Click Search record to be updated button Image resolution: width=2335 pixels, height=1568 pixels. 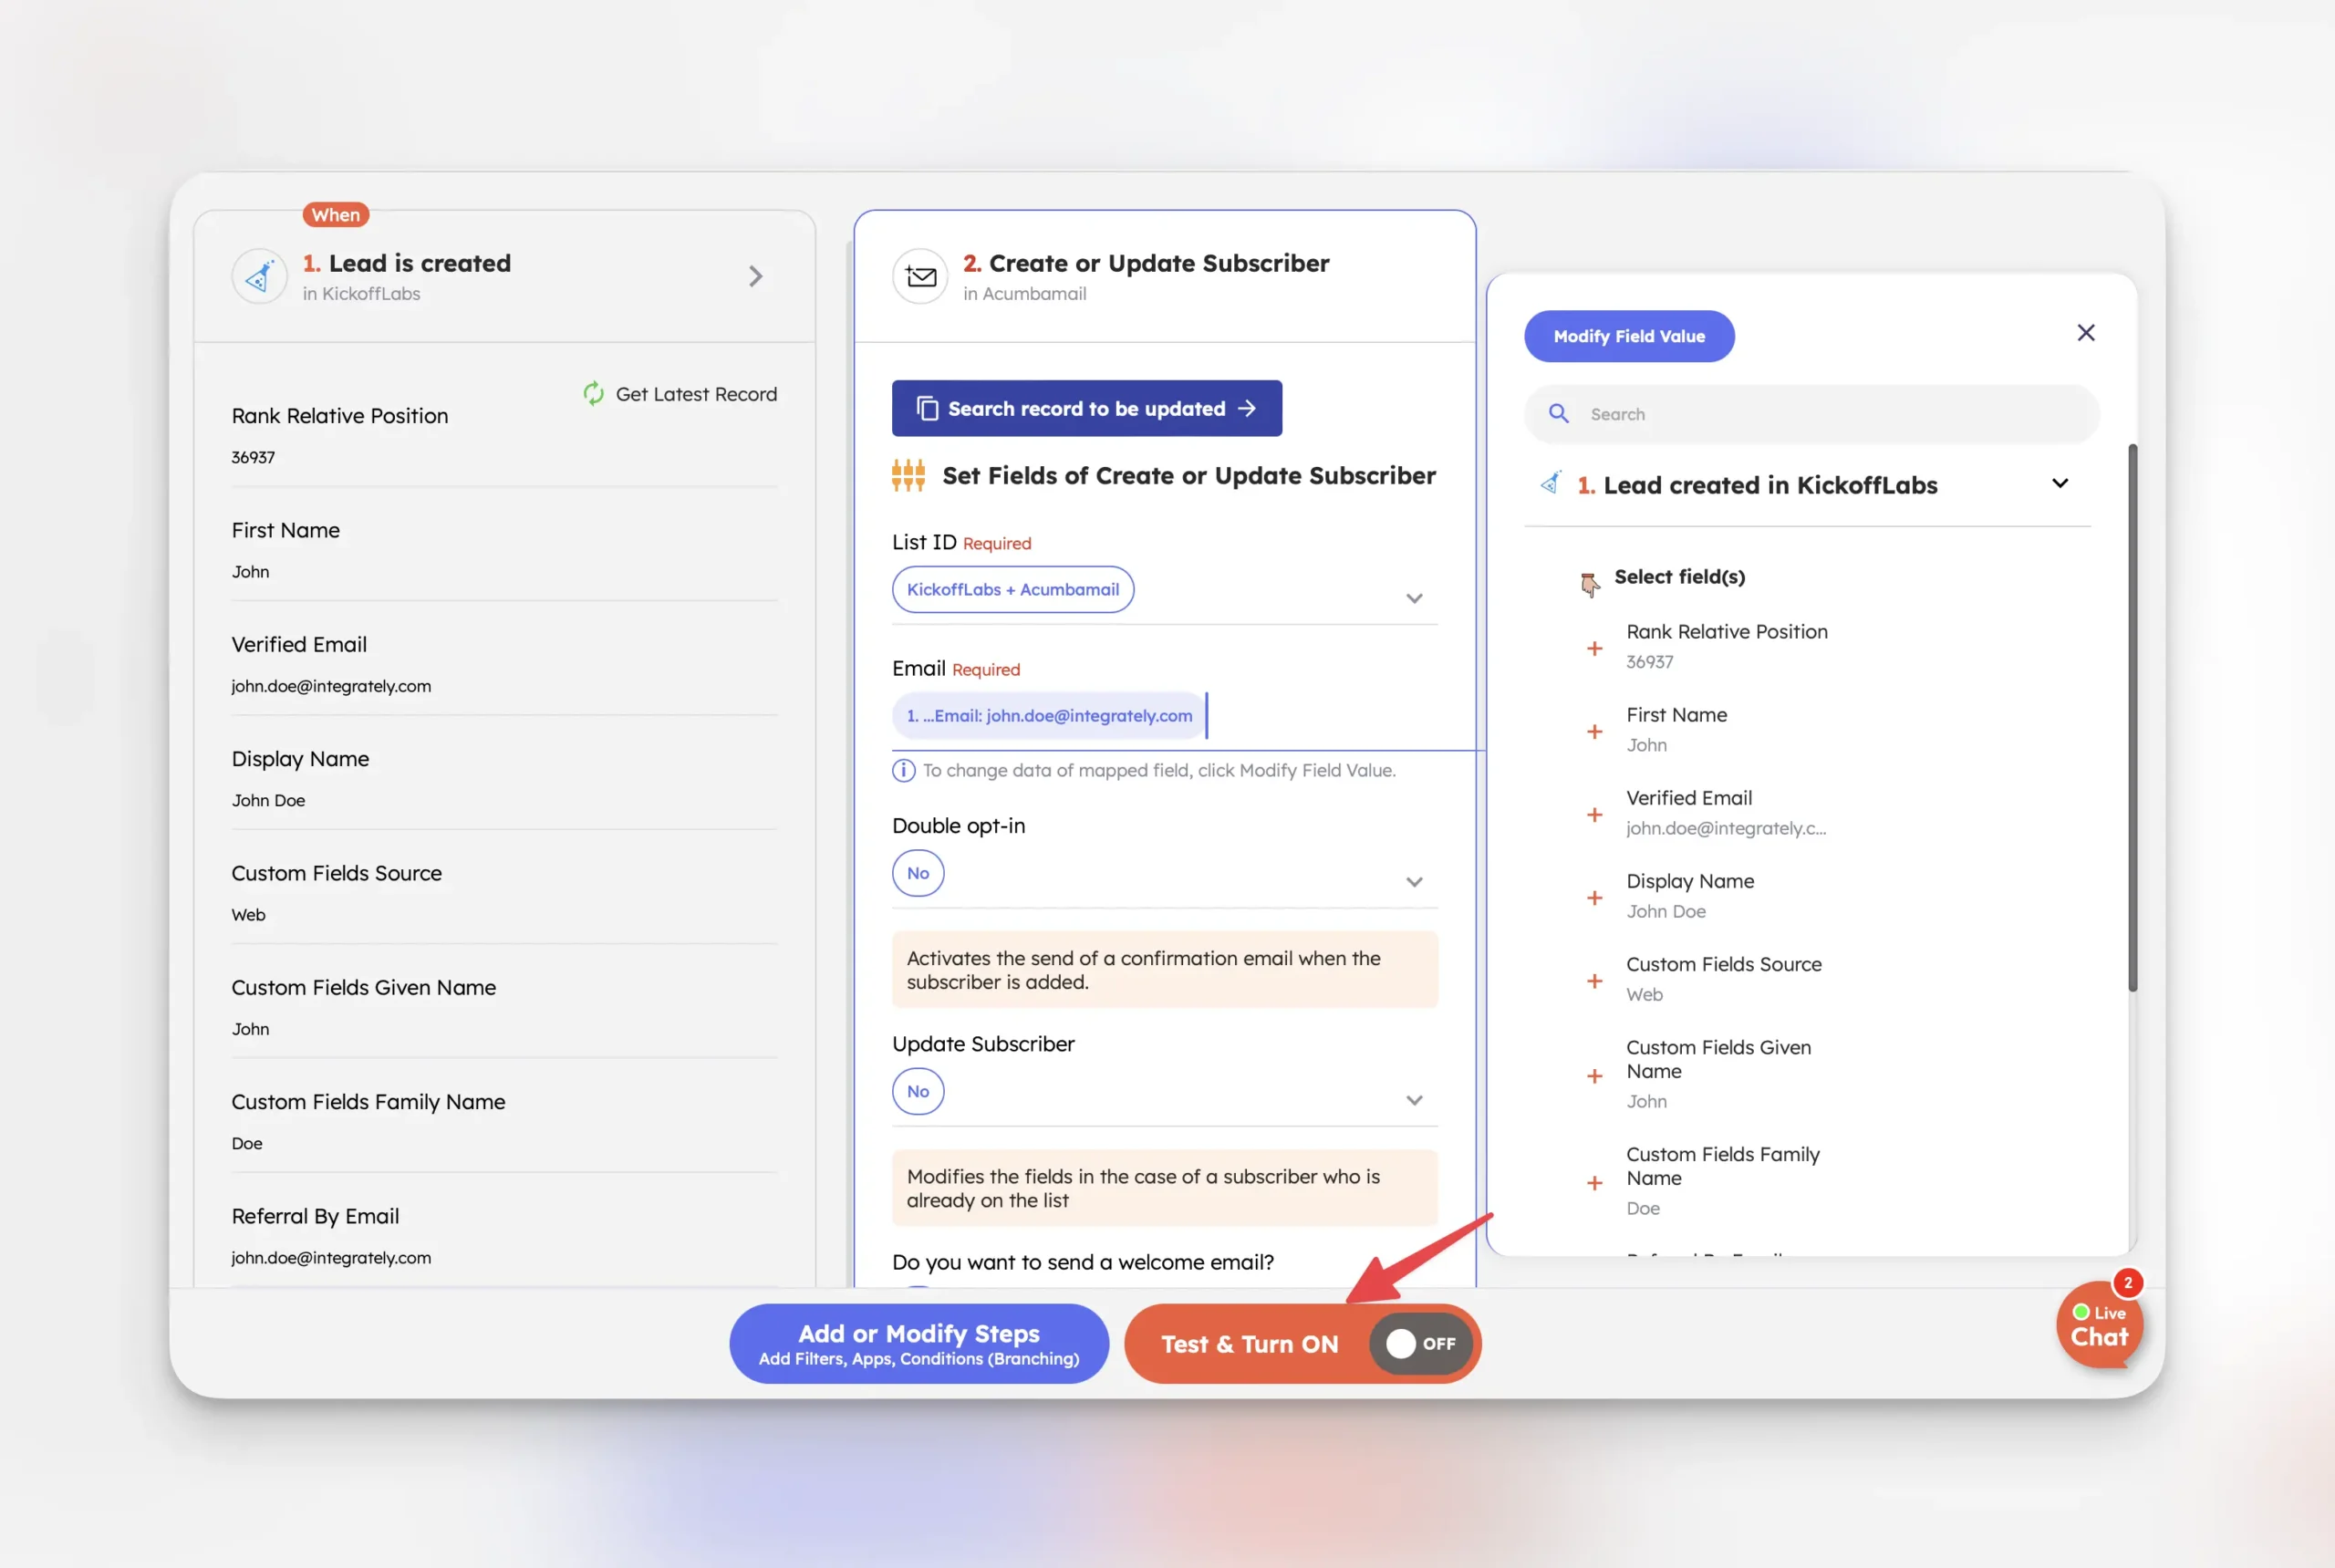click(1087, 408)
